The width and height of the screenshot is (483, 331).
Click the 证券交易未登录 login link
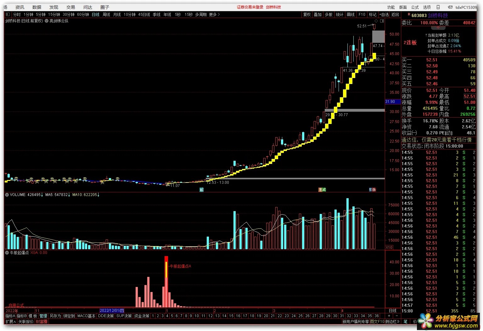tap(250, 7)
